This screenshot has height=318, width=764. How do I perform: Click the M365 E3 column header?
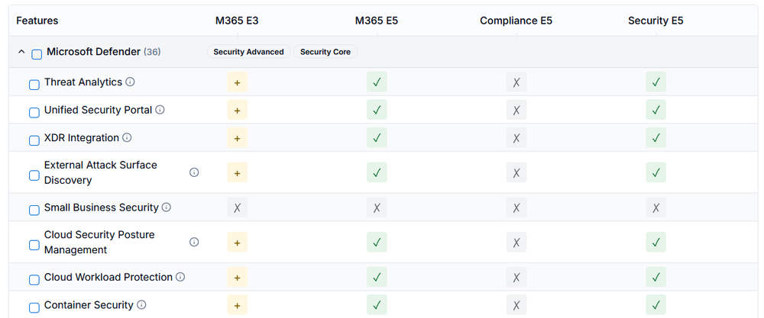[x=238, y=21]
